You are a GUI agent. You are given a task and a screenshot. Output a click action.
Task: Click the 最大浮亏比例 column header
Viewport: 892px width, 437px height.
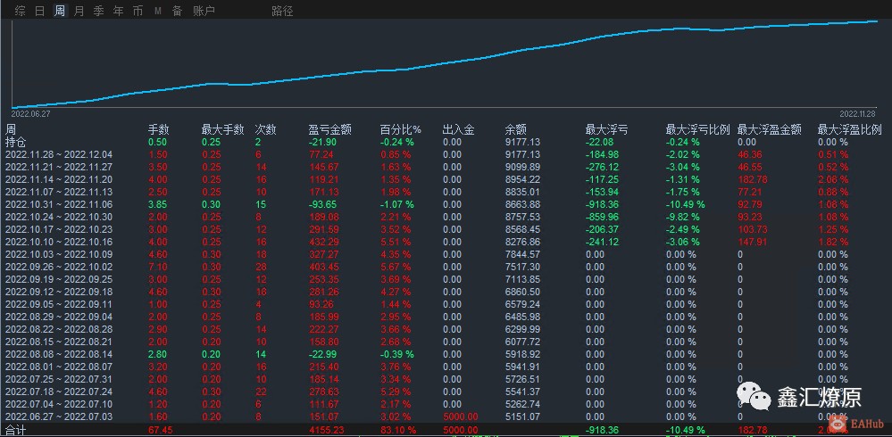click(697, 129)
